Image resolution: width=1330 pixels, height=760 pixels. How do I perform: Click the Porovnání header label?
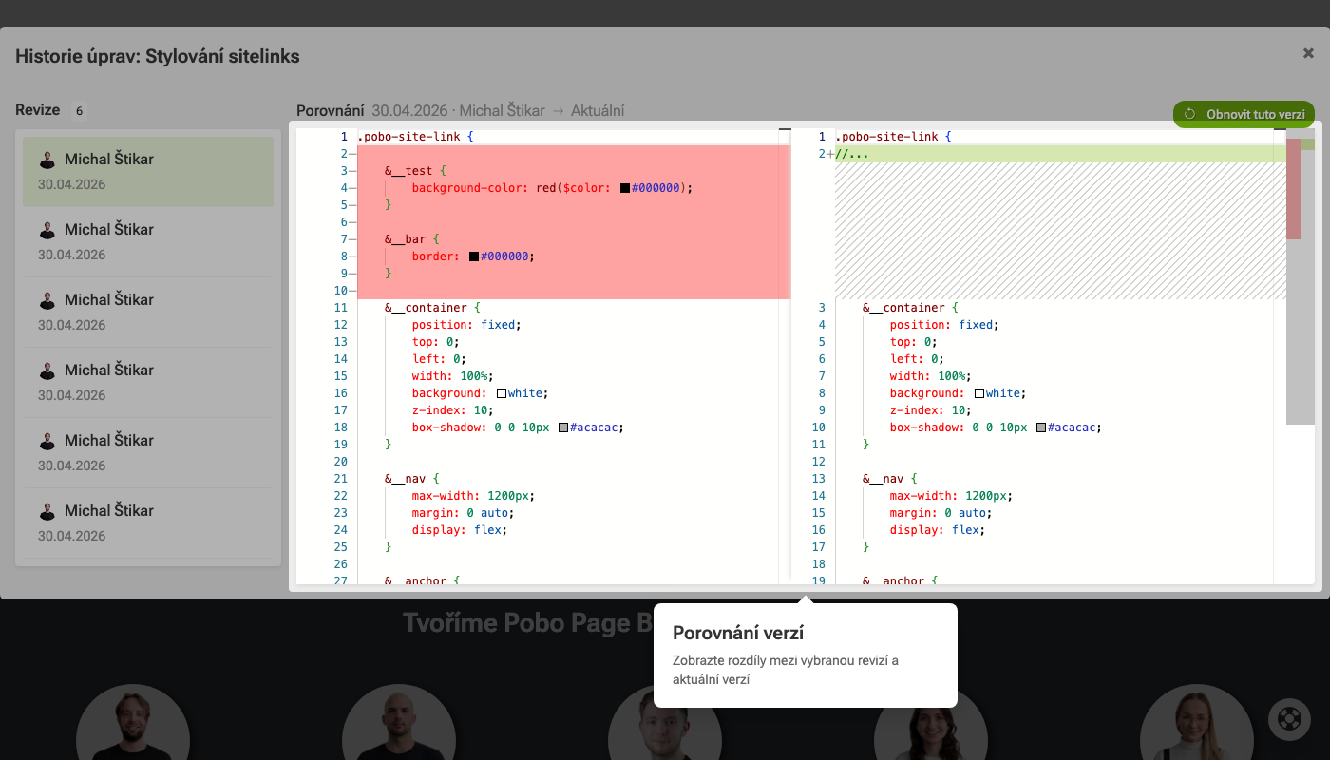331,111
